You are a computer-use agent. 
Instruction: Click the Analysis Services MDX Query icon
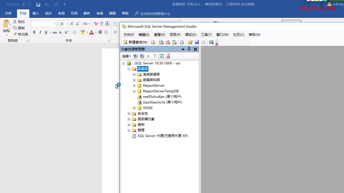click(x=161, y=42)
